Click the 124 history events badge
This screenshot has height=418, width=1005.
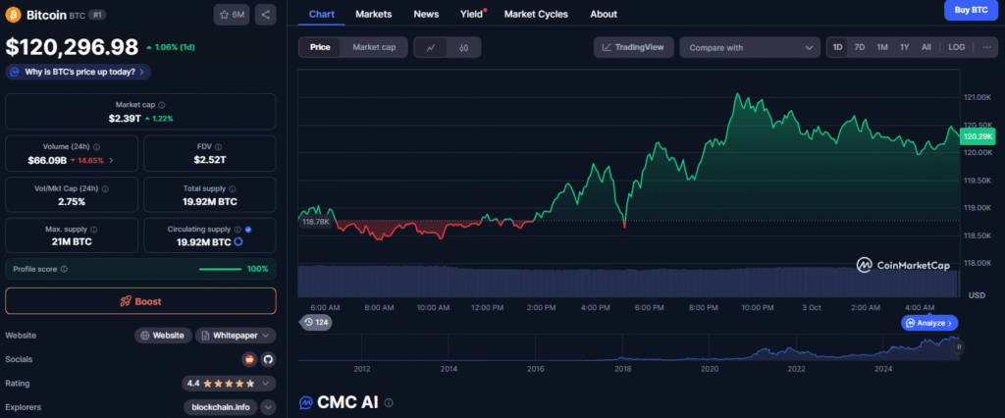pyautogui.click(x=316, y=323)
